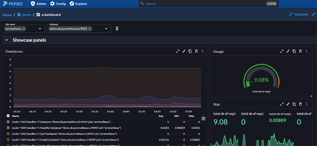Toggle the select-all checkbox beside Name

[x=8, y=116]
